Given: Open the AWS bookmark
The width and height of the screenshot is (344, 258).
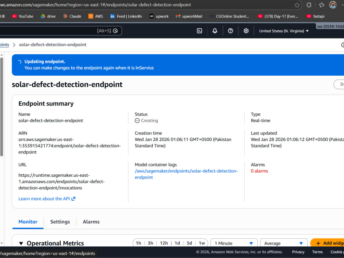Looking at the screenshot, I should pyautogui.click(x=96, y=16).
